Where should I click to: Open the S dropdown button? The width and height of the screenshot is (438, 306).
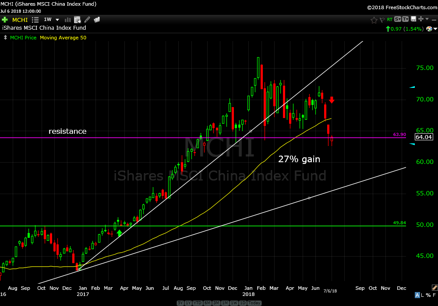(x=397, y=19)
